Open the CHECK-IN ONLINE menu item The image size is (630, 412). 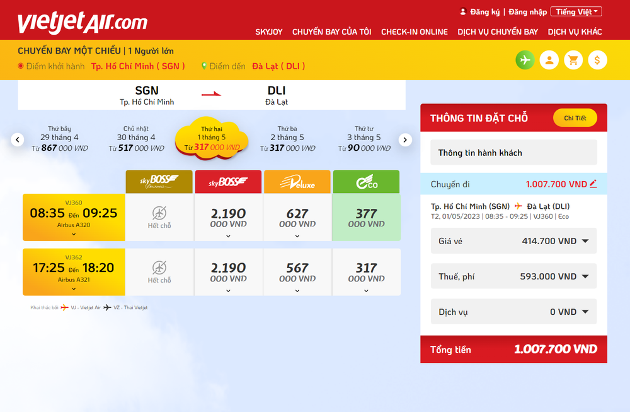(414, 32)
